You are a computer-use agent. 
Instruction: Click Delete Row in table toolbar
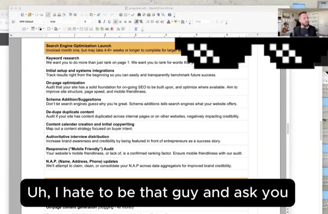(x=107, y=29)
